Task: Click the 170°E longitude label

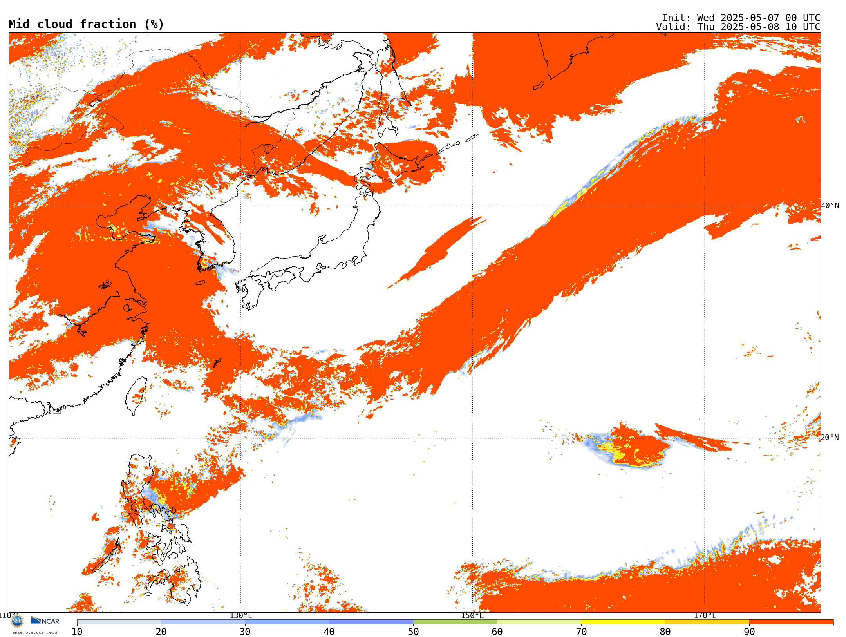Action: [x=705, y=616]
